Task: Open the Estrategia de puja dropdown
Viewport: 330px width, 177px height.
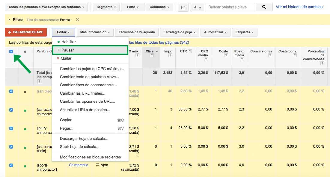Action: coord(180,32)
